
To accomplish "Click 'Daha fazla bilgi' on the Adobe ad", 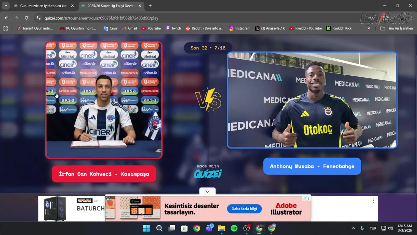I will pos(244,209).
